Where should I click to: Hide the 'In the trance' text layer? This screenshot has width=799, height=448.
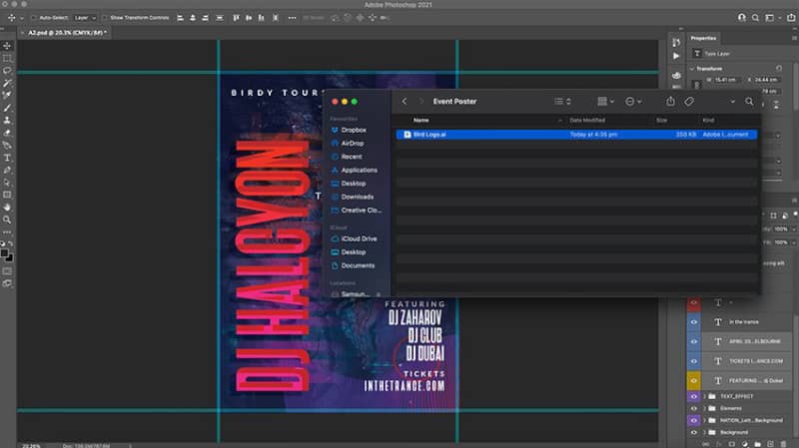point(693,322)
